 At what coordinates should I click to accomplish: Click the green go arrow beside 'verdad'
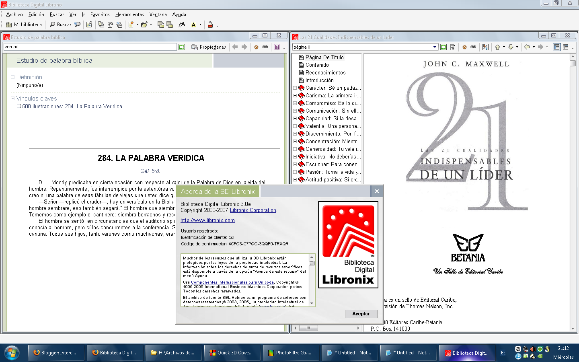point(182,47)
